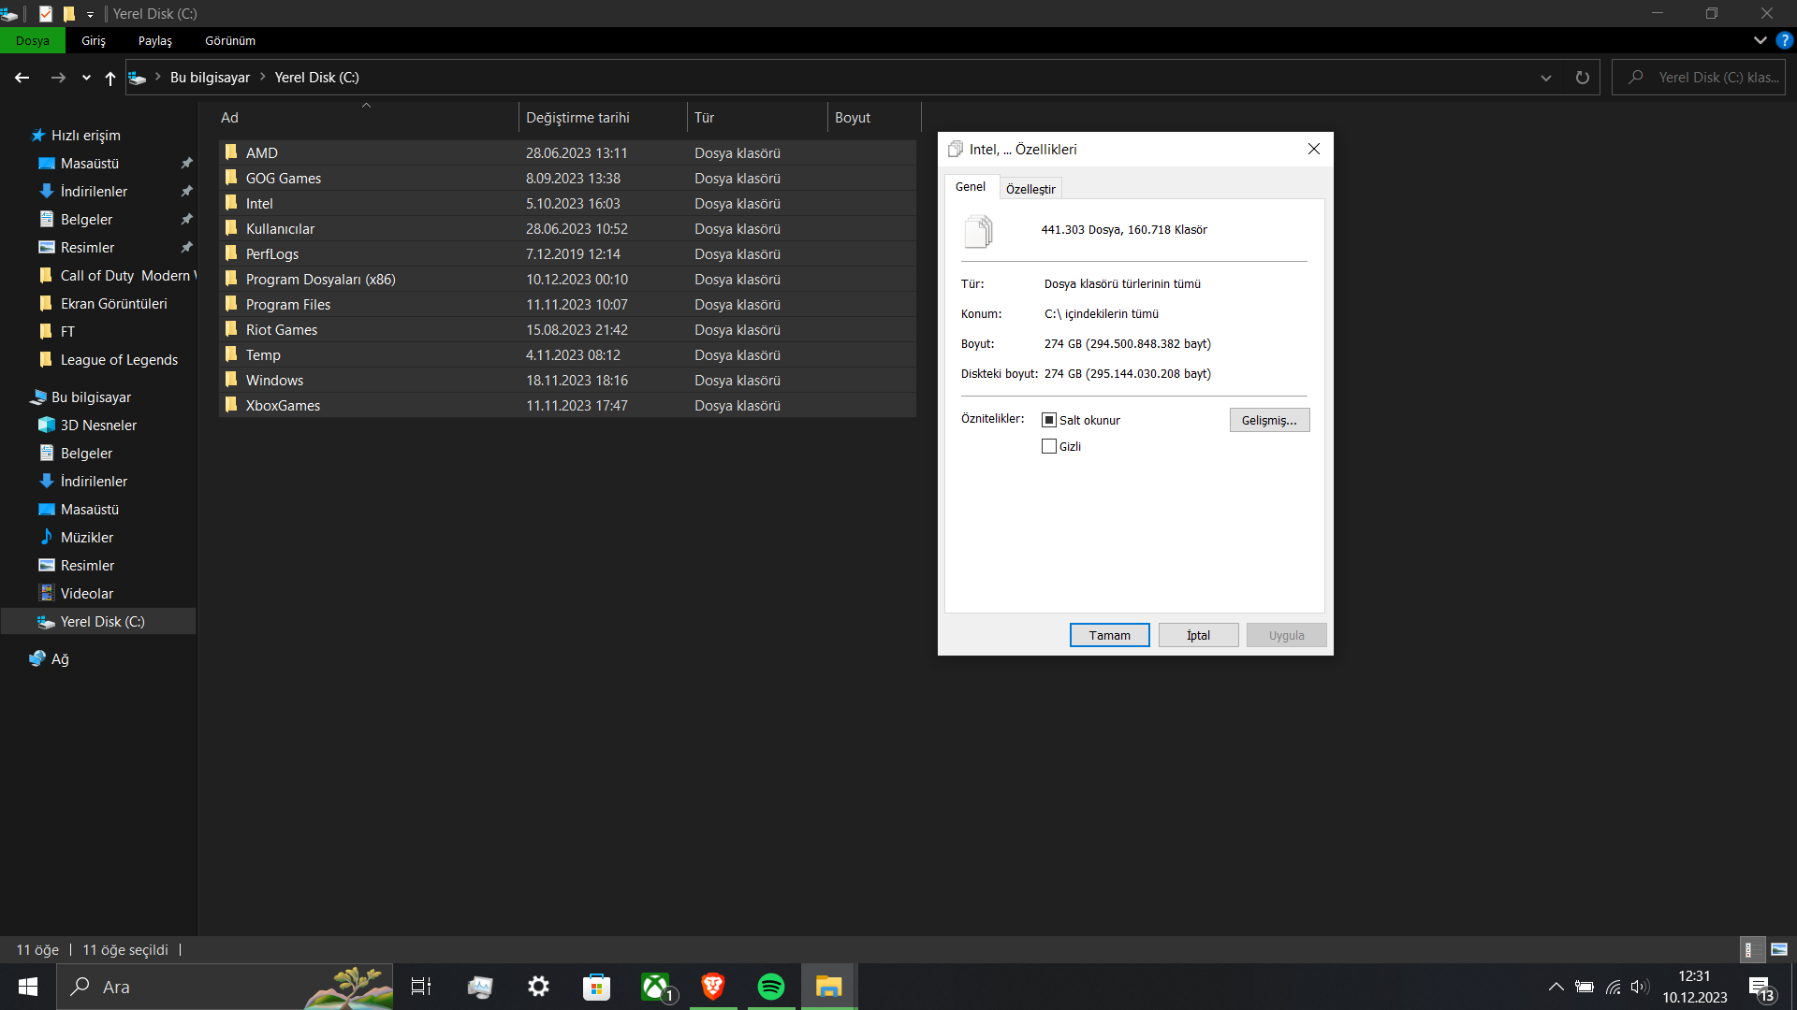Toggle the Salt okunur checkbox

(1049, 421)
